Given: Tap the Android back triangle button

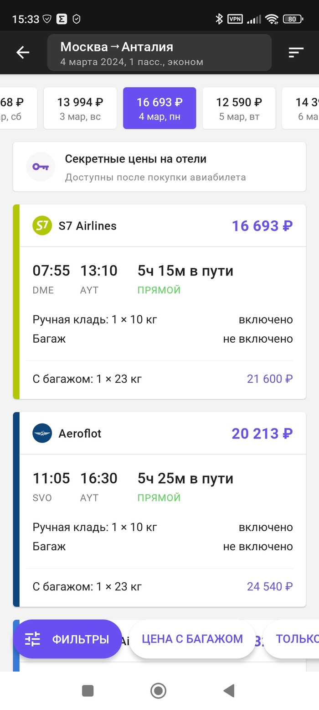Looking at the screenshot, I should tap(229, 691).
